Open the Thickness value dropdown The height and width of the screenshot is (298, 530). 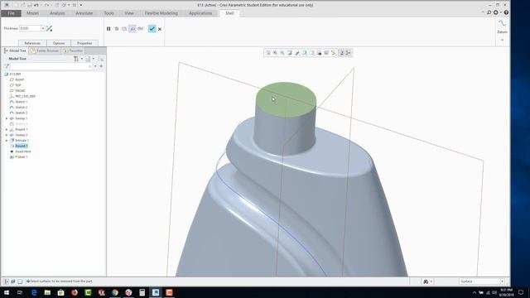coord(43,28)
